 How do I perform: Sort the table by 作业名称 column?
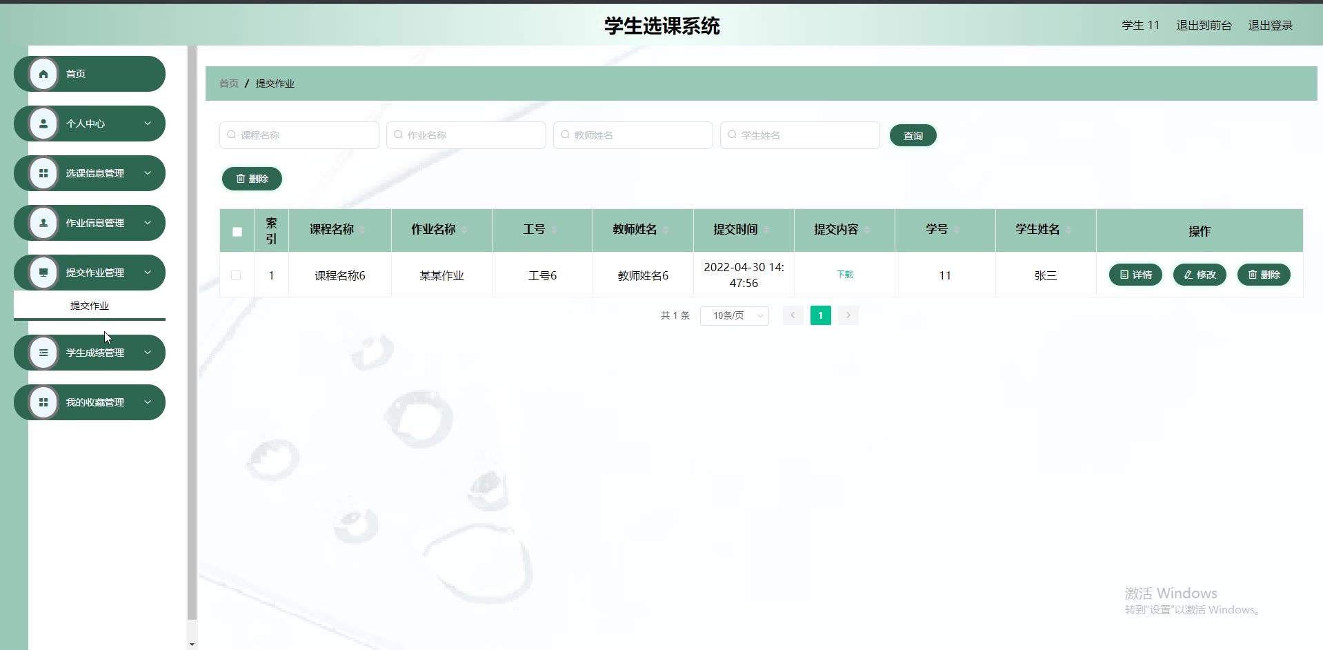coord(464,230)
